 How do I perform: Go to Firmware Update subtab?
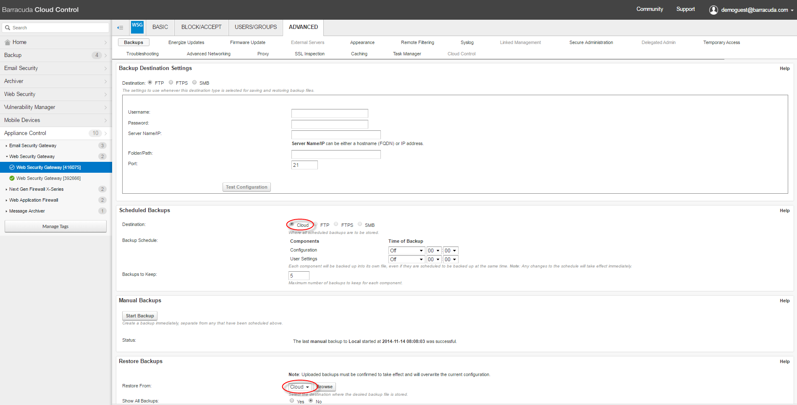248,42
